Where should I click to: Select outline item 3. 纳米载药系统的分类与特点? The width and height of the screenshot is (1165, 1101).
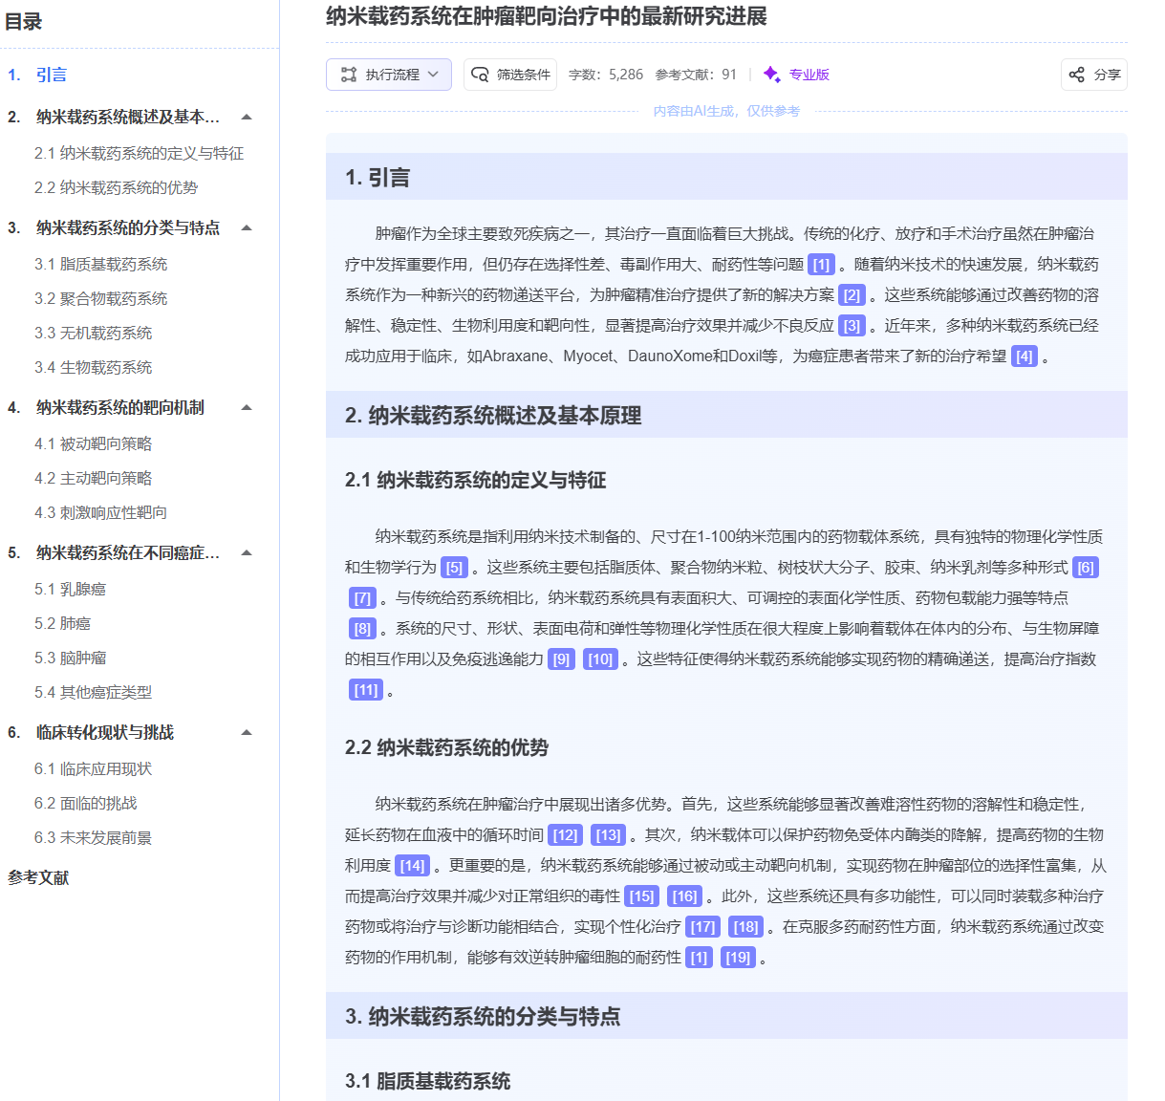[115, 227]
